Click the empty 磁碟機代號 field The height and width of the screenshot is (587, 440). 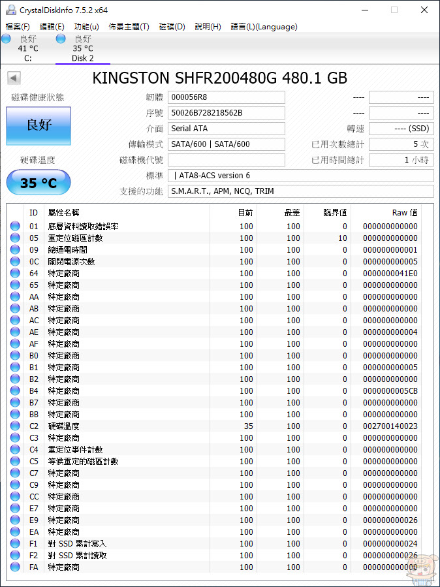click(x=227, y=160)
